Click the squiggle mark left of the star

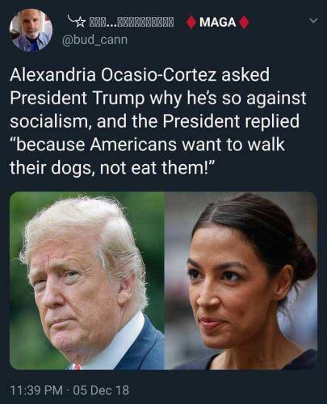point(71,19)
